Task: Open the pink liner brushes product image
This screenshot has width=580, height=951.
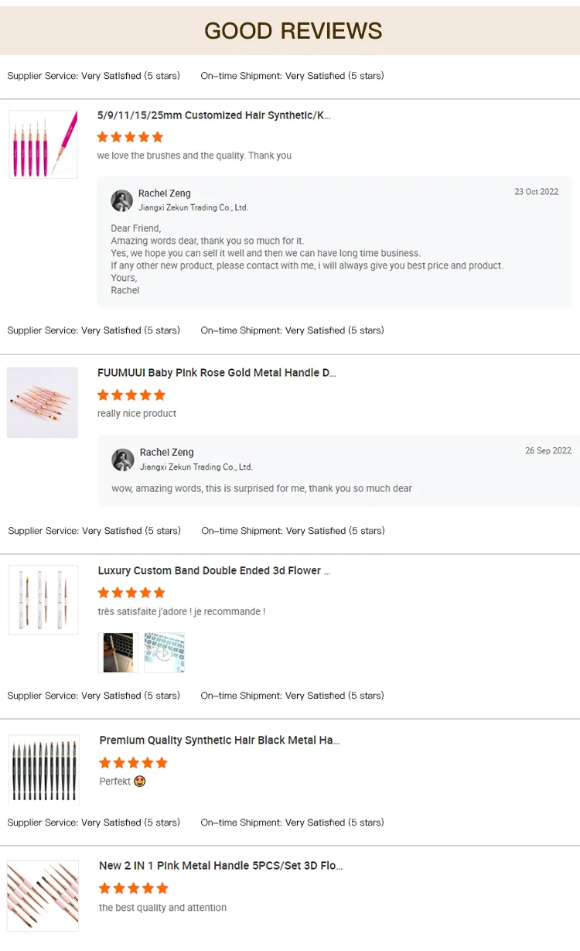Action: pos(43,144)
